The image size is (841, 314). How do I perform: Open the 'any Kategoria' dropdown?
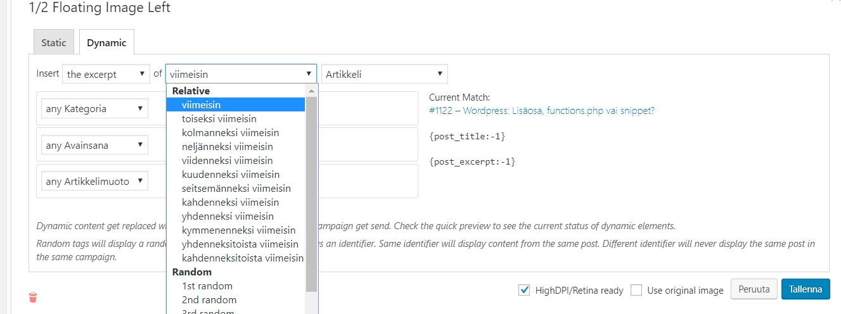94,109
